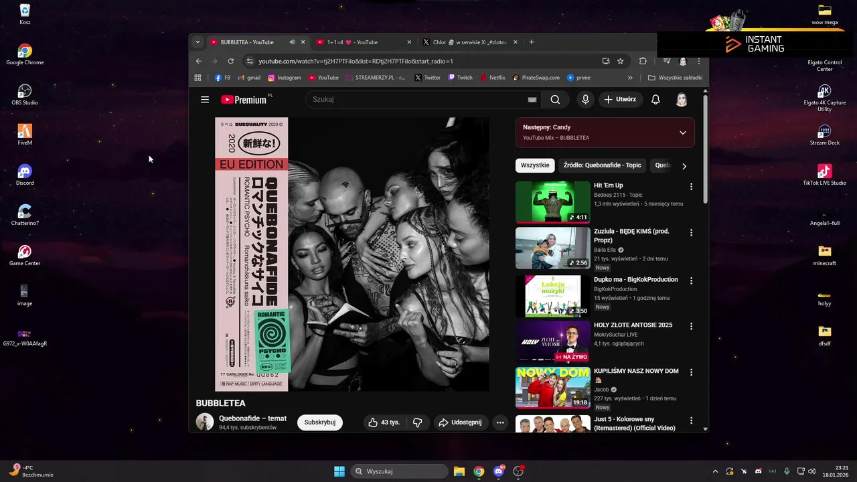Open a new Chrome tab
857x482 pixels.
532,42
